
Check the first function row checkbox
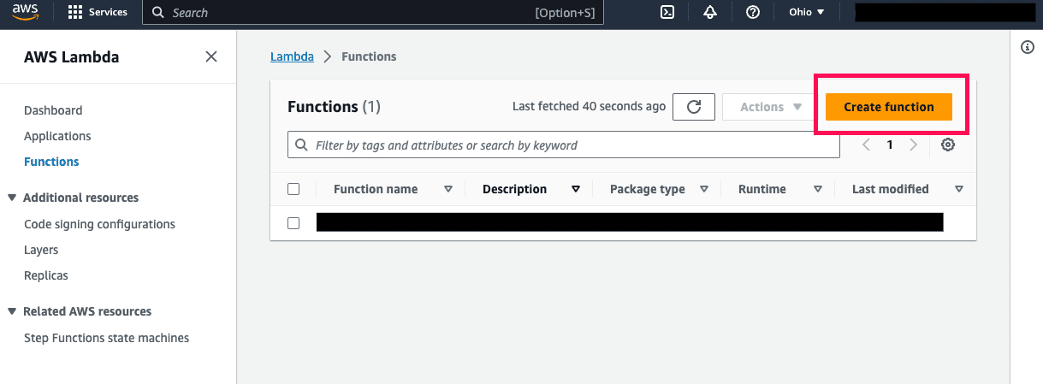tap(293, 222)
